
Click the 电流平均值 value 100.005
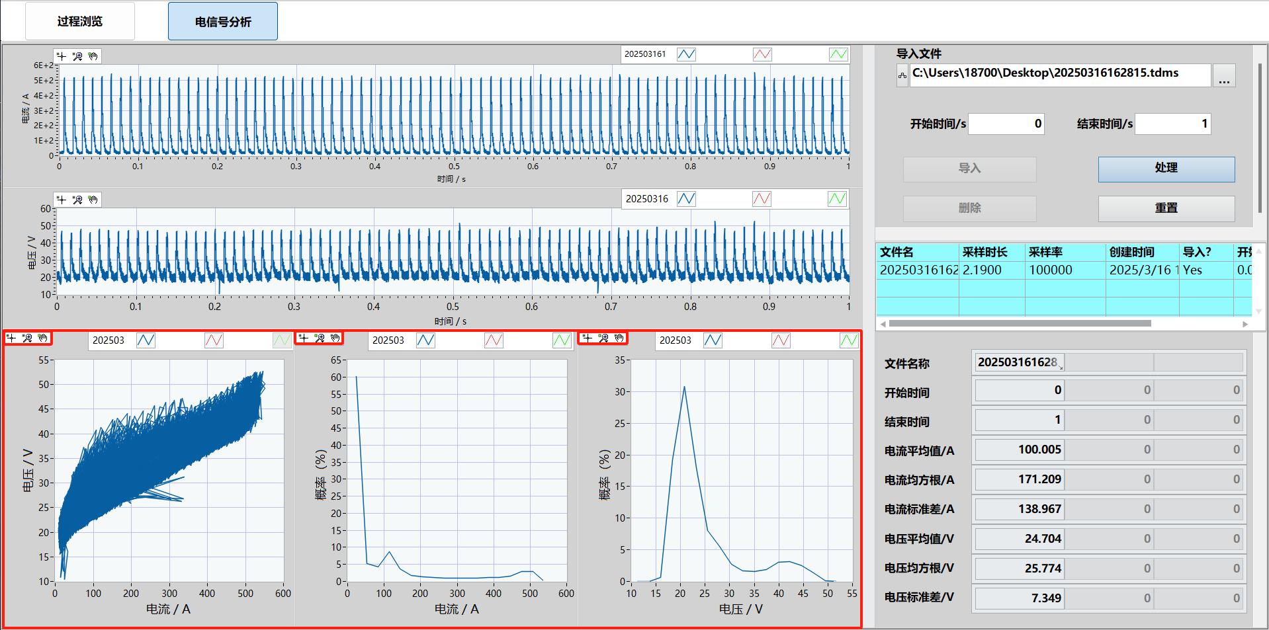coord(1019,450)
